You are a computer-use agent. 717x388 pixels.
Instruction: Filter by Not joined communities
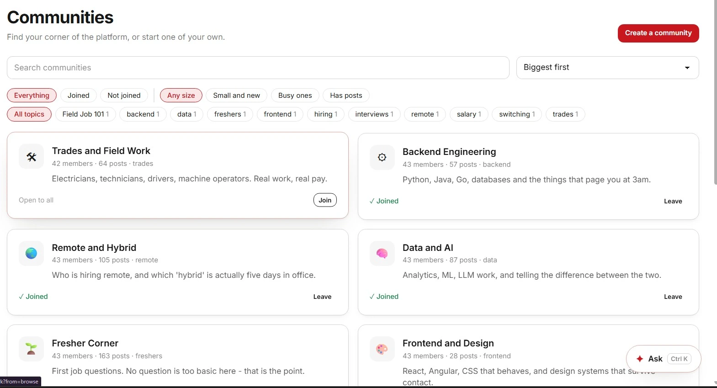124,96
